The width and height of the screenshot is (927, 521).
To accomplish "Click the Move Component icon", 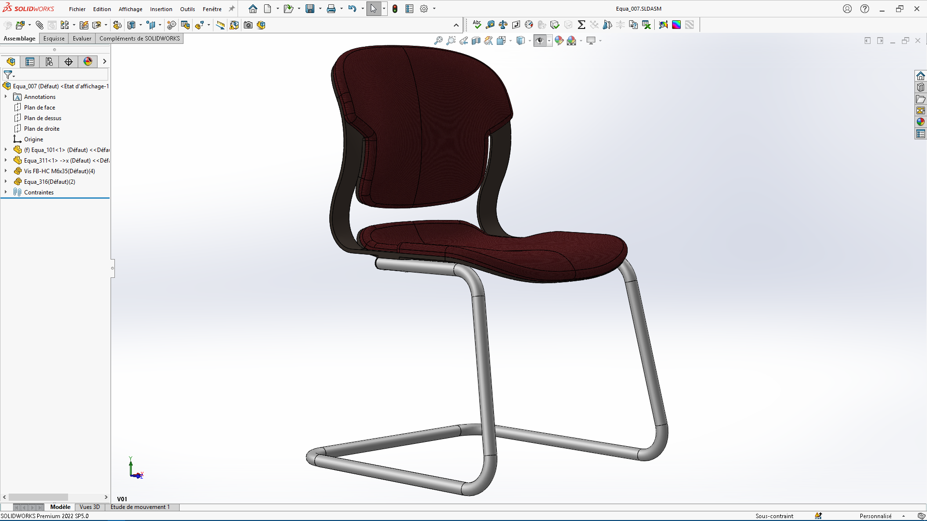I will pos(97,25).
